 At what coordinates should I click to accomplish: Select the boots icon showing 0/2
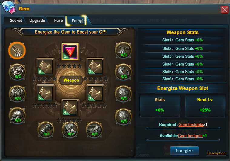click(70, 130)
